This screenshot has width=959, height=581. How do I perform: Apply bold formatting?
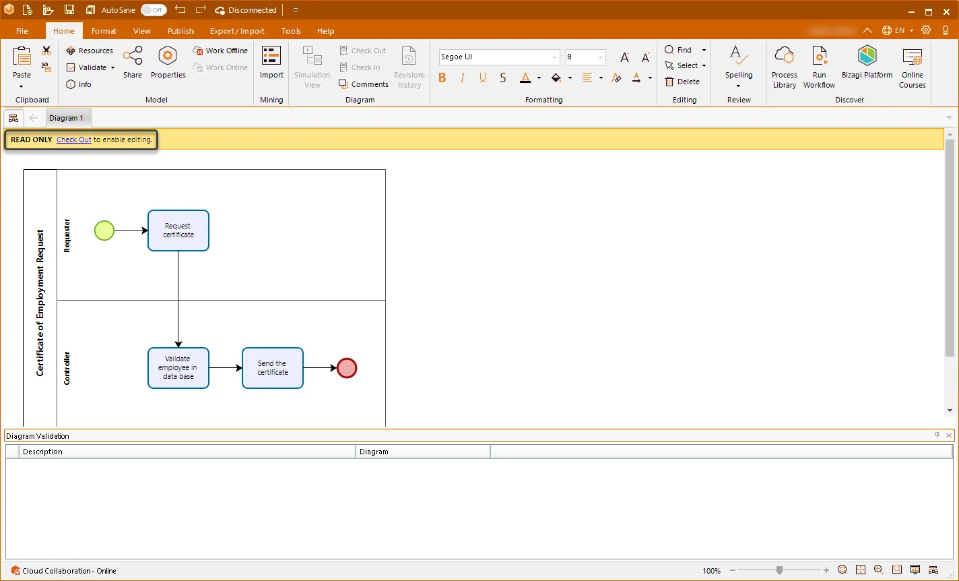pos(442,78)
